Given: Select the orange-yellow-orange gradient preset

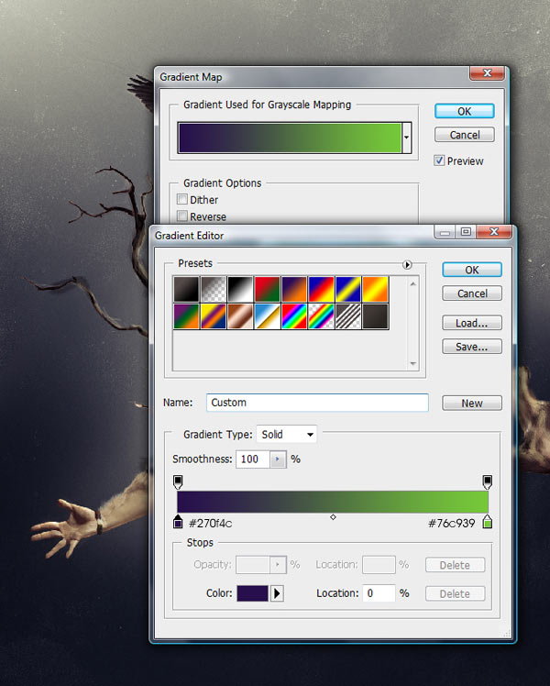Looking at the screenshot, I should coord(375,289).
